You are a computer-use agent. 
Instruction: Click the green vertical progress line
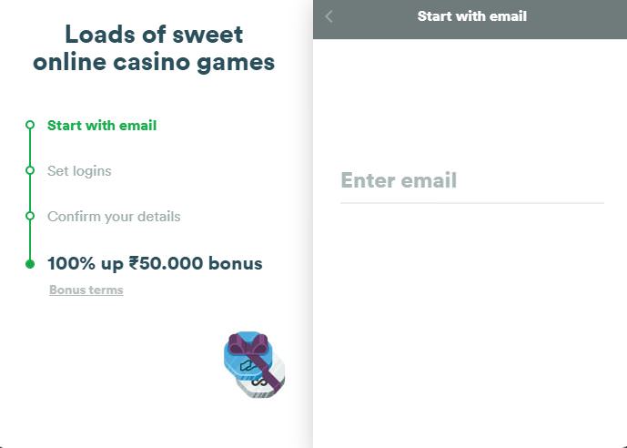point(30,194)
